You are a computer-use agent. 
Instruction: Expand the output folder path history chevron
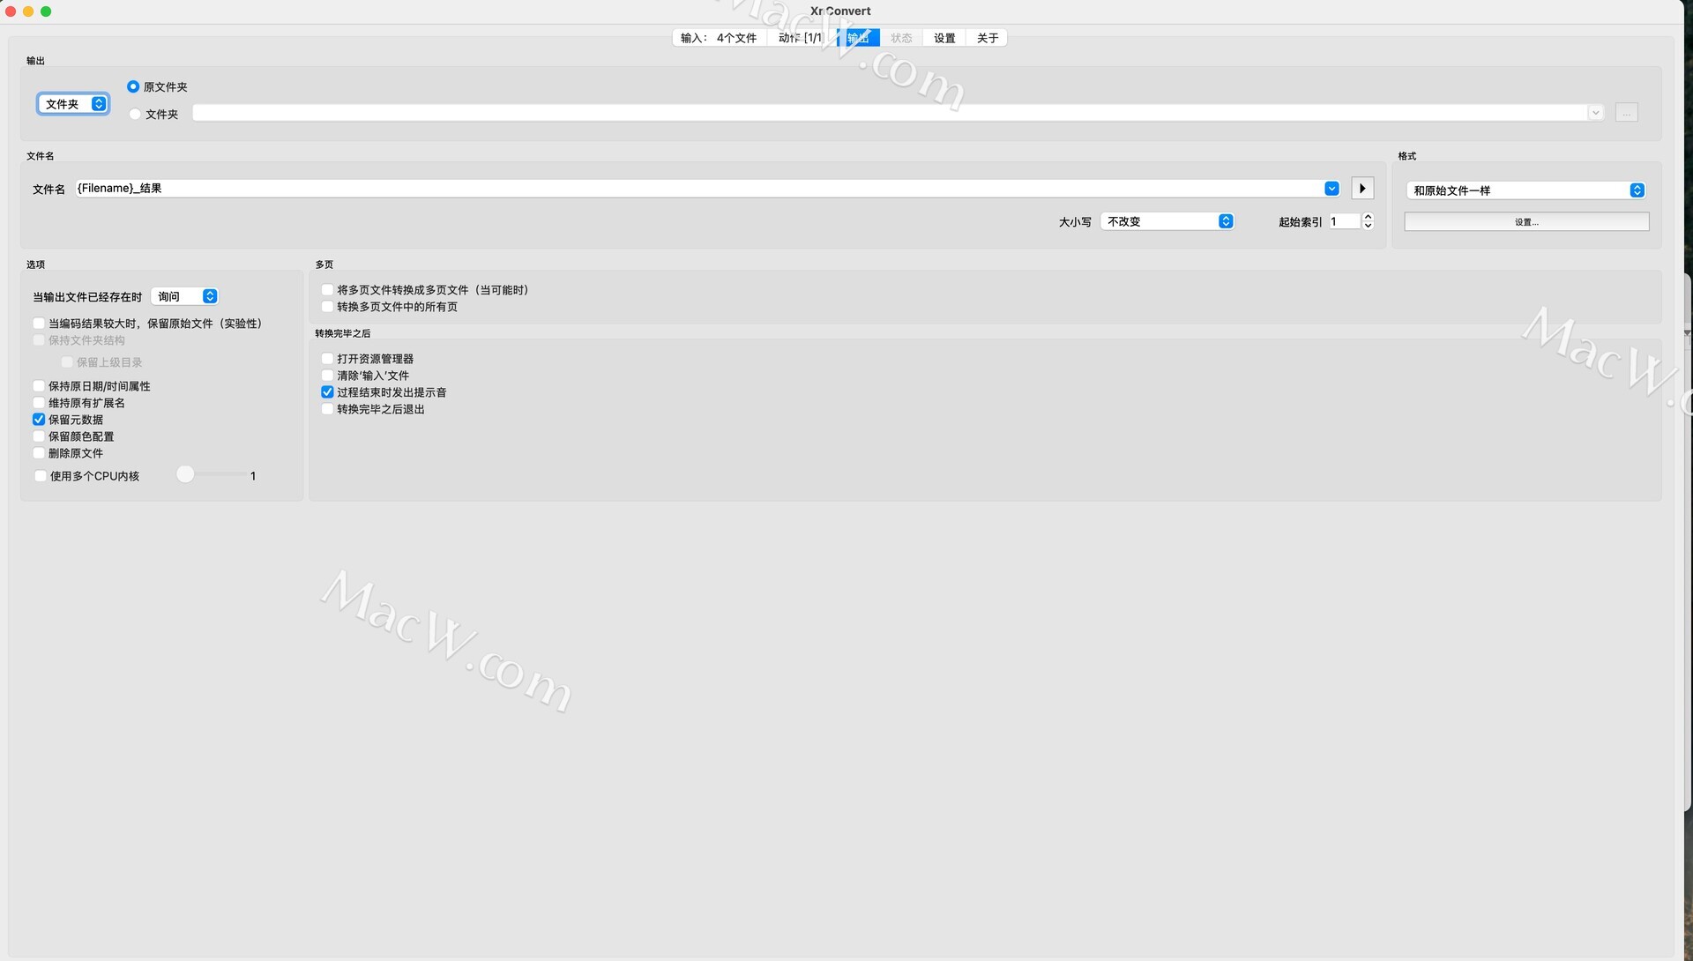pyautogui.click(x=1595, y=113)
